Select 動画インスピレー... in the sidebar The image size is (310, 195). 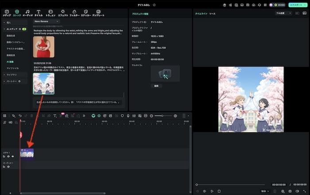15,42
